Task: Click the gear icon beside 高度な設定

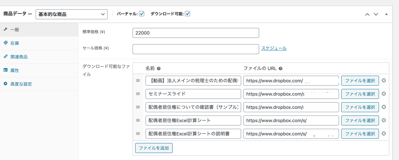Action: [5, 84]
